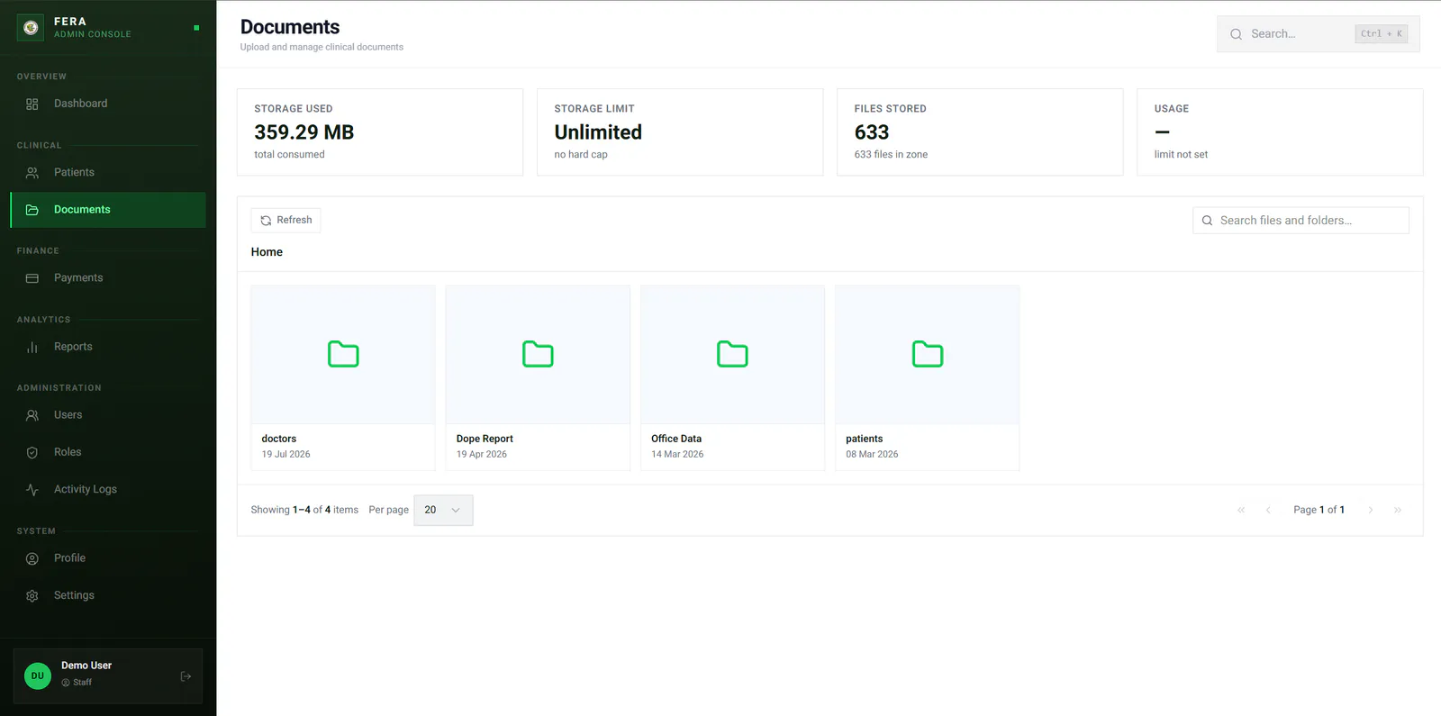Click the Storage Used 359.29 MB card
The height and width of the screenshot is (716, 1441).
tap(380, 131)
